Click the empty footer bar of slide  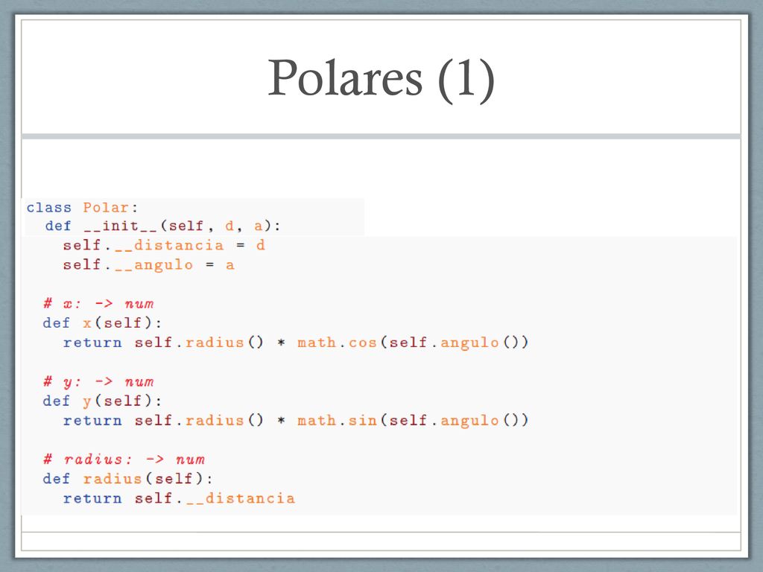(381, 541)
